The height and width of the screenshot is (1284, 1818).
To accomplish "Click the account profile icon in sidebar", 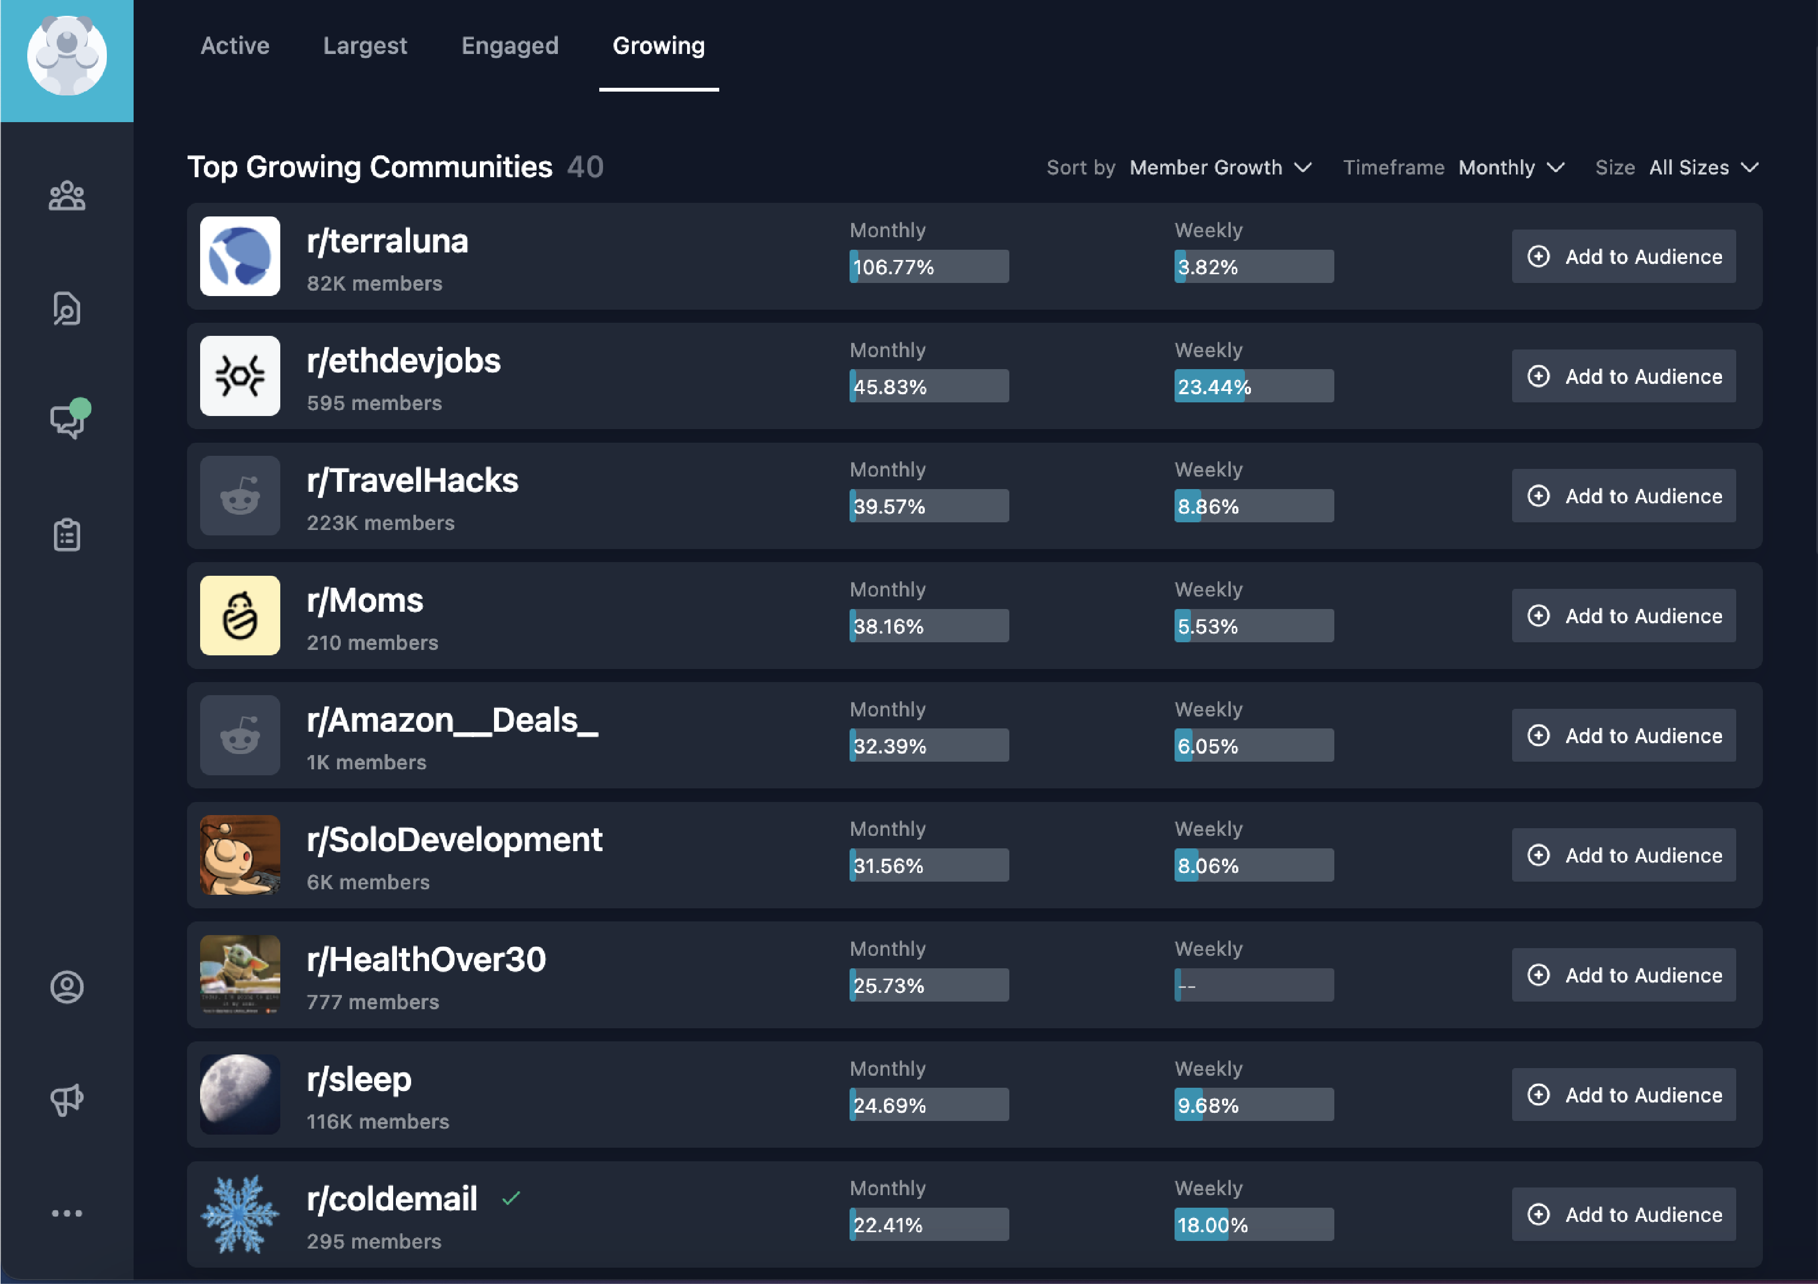I will pos(67,986).
